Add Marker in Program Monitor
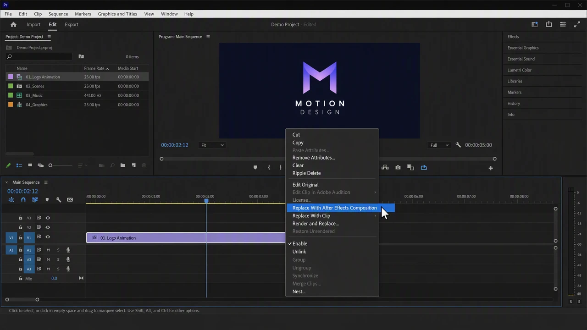Image resolution: width=587 pixels, height=330 pixels. click(x=255, y=168)
